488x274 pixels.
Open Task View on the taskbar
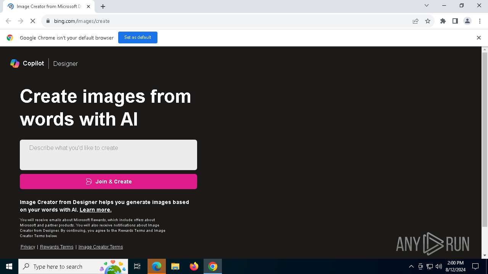tap(137, 266)
